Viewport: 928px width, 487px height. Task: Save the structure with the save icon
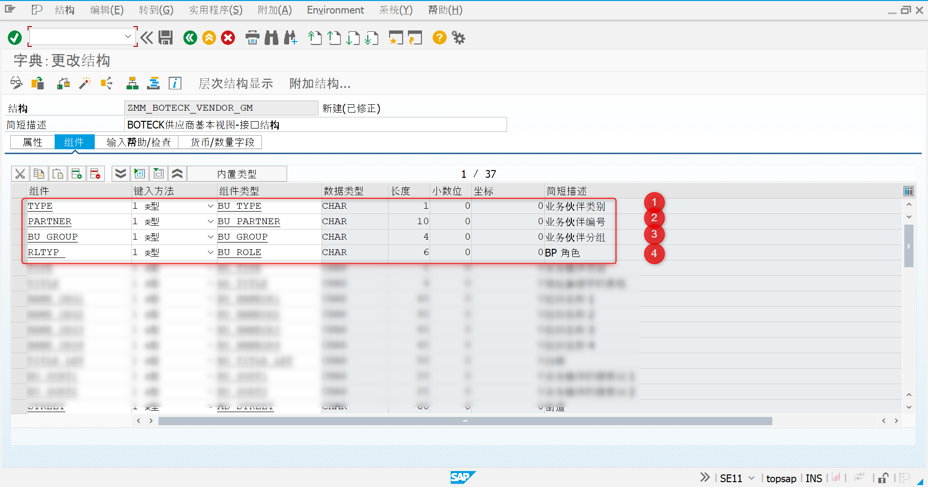pos(165,38)
